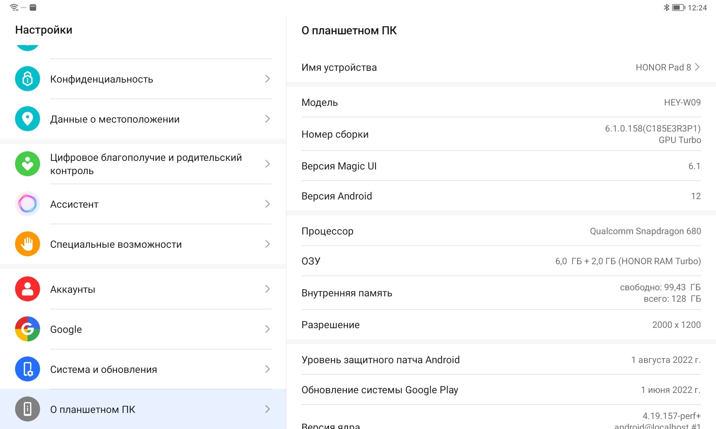Tap the Assistant ring icon
The image size is (716, 429).
[x=28, y=204]
